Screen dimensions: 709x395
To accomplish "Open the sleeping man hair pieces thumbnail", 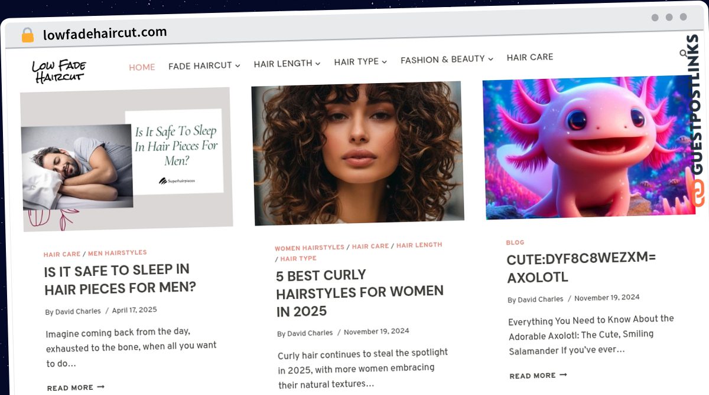I will tap(127, 159).
